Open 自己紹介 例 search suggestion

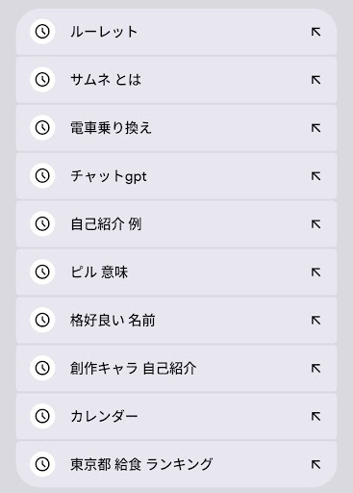pos(106,224)
